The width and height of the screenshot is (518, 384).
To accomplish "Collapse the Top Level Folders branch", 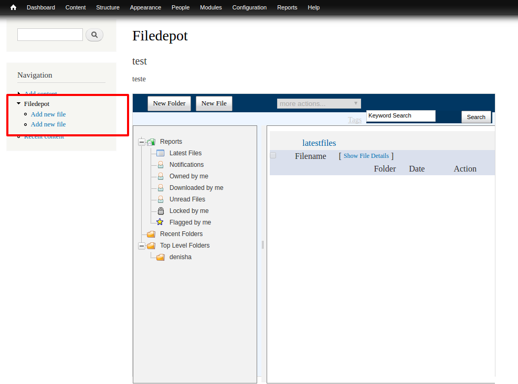I will point(141,245).
